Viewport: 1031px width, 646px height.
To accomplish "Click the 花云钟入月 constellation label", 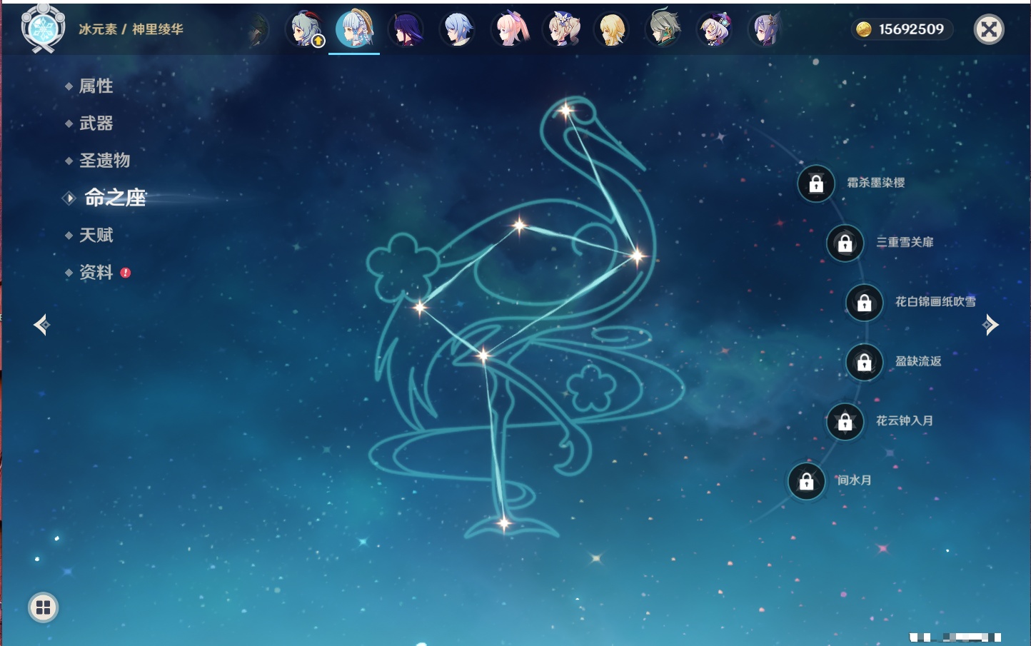I will [x=905, y=420].
